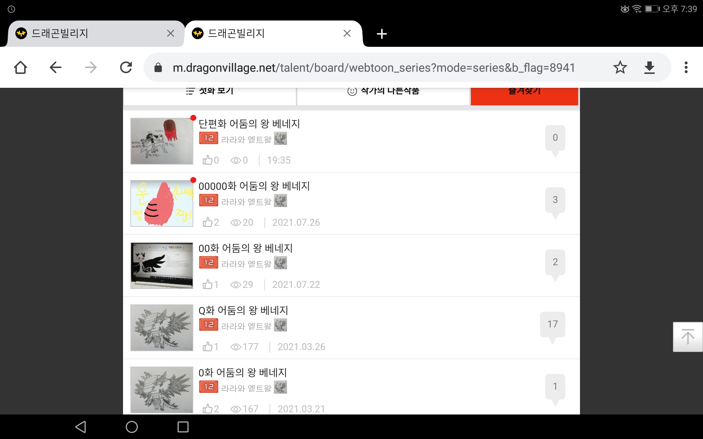Tap thumbnail of 단편화 episode
This screenshot has width=703, height=439.
pyautogui.click(x=162, y=141)
